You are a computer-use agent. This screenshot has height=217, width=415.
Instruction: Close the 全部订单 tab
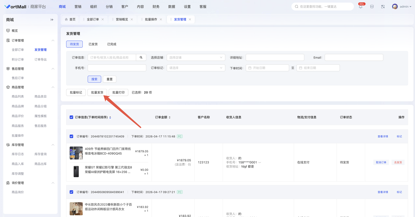pyautogui.click(x=103, y=19)
